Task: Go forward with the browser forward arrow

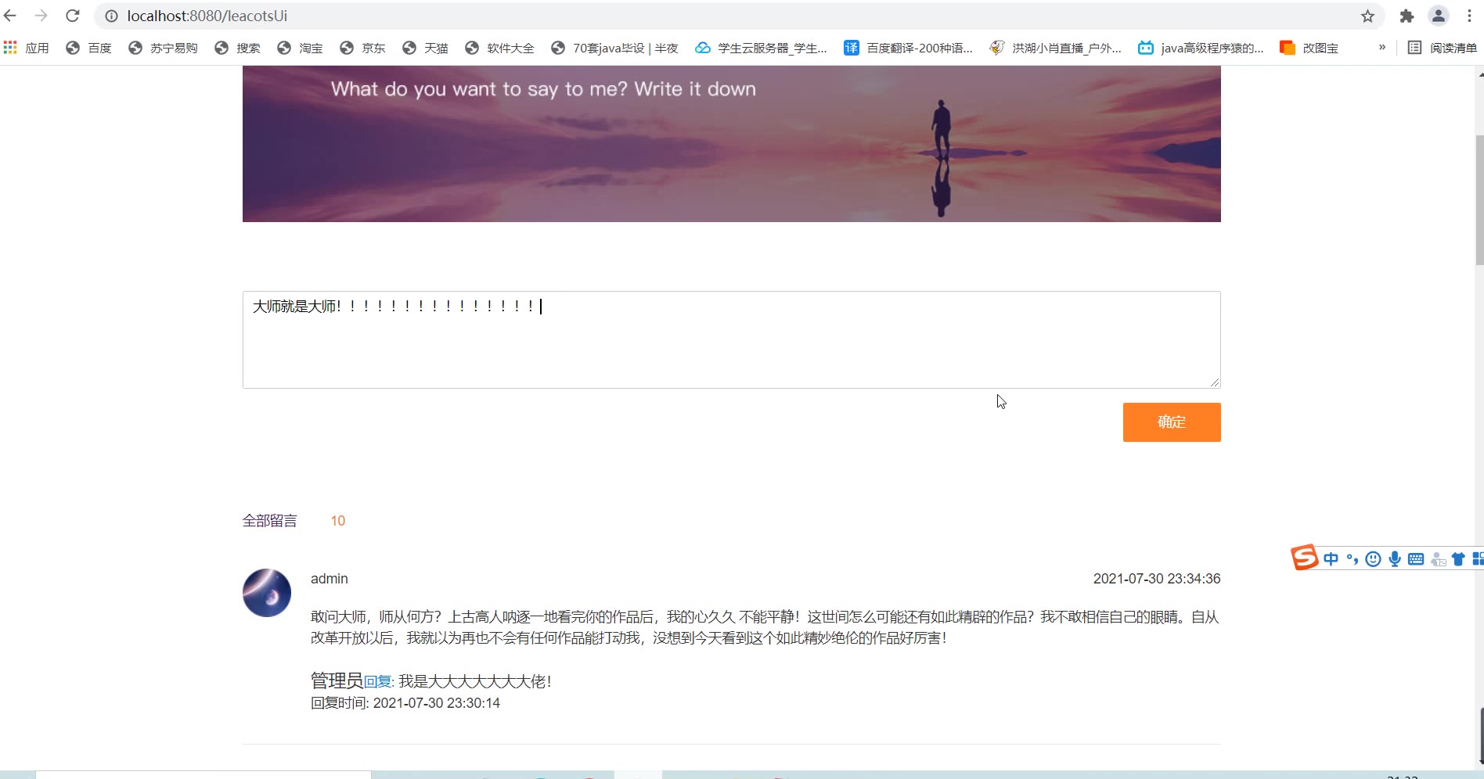Action: pyautogui.click(x=41, y=16)
